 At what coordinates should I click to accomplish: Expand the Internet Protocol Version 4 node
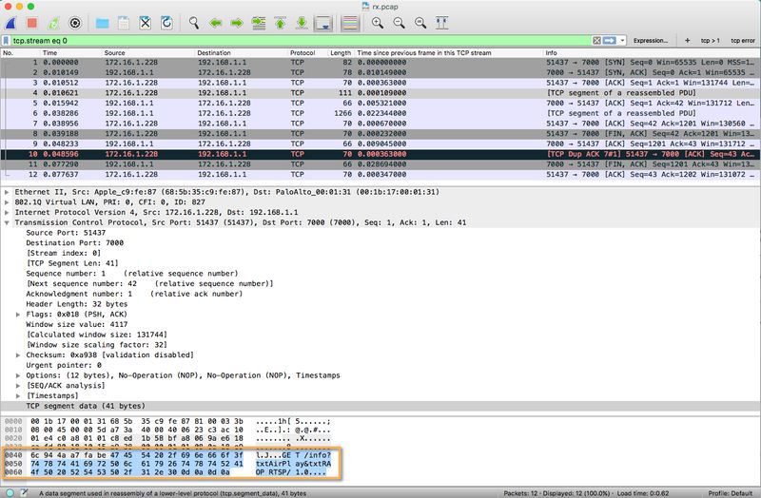[8, 211]
